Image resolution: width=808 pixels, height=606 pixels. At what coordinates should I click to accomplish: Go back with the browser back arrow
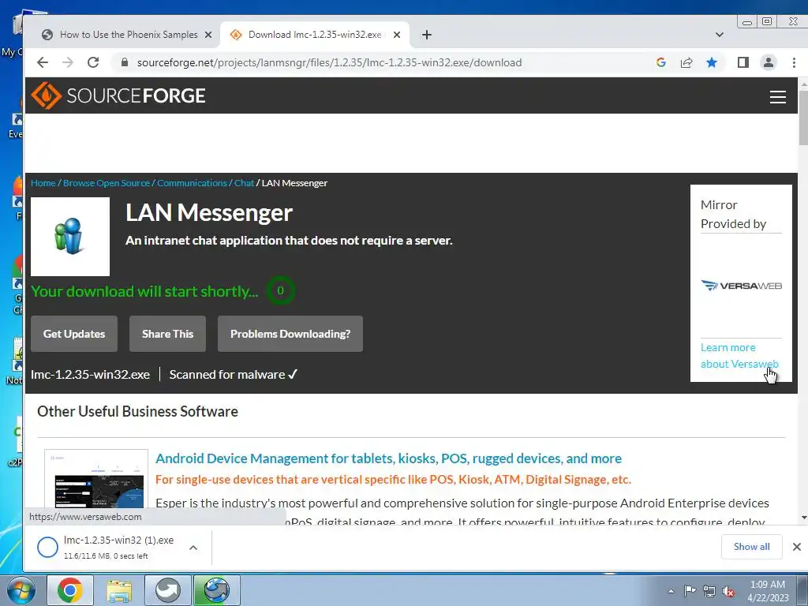[x=43, y=62]
